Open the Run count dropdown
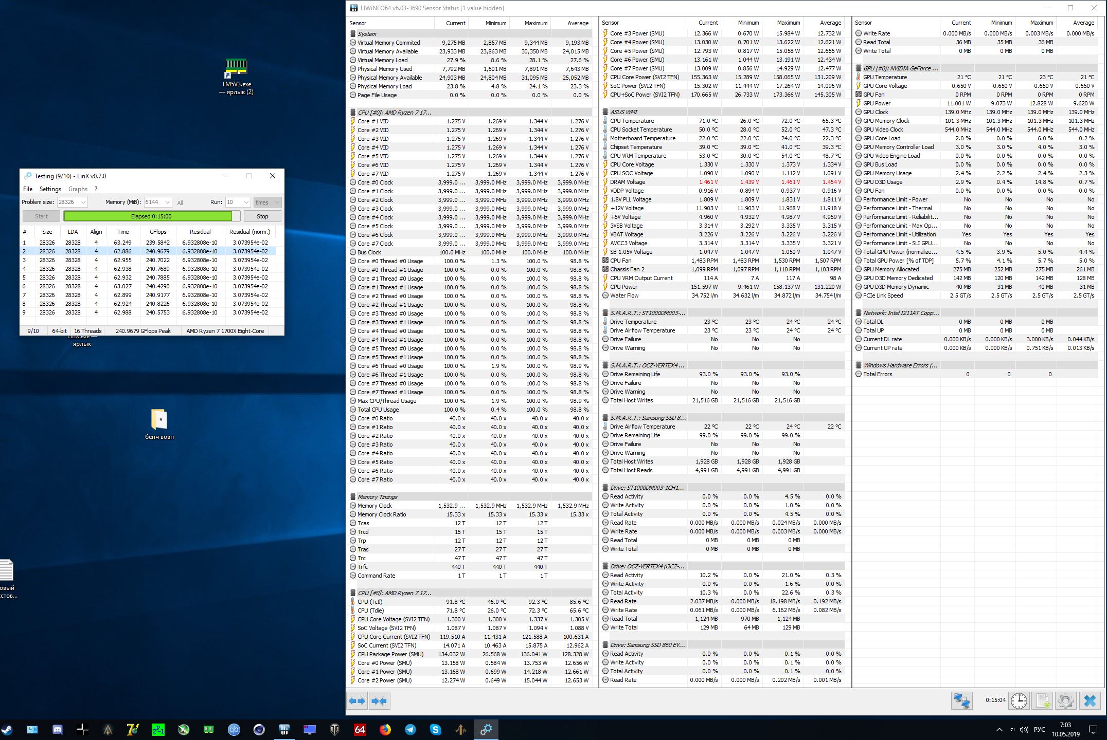 (x=246, y=202)
